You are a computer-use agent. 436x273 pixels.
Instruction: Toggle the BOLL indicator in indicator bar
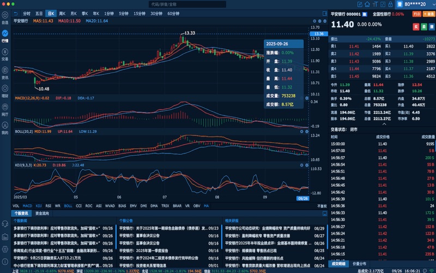[x=68, y=206]
